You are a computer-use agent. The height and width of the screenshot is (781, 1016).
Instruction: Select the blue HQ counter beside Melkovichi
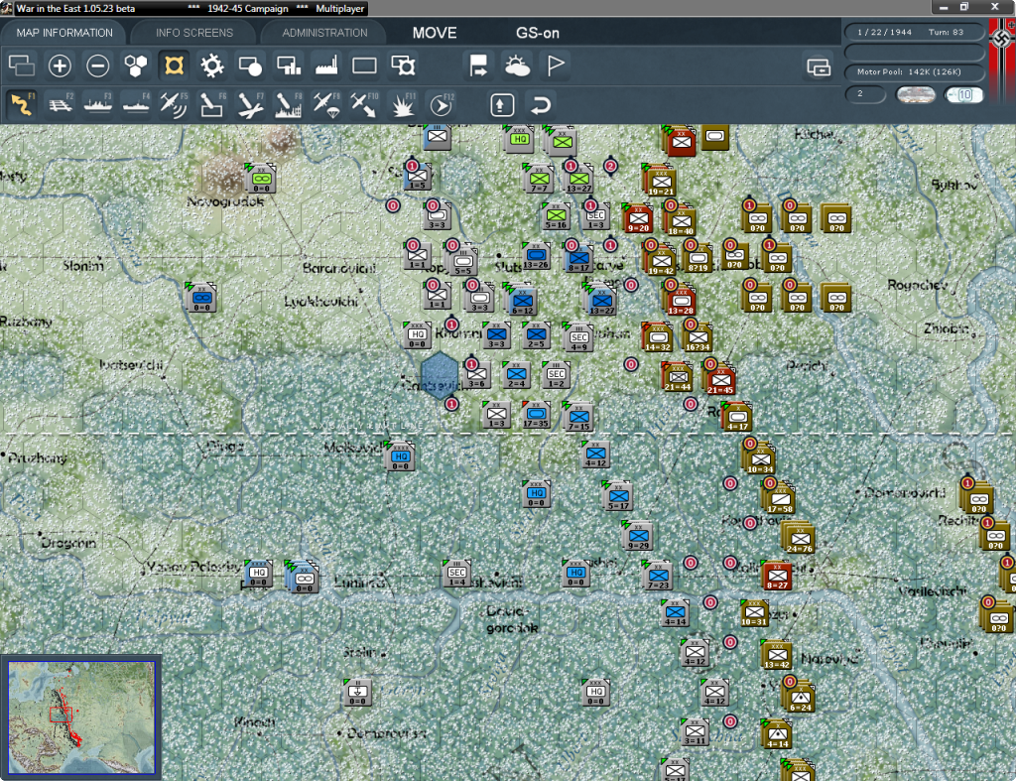[400, 457]
